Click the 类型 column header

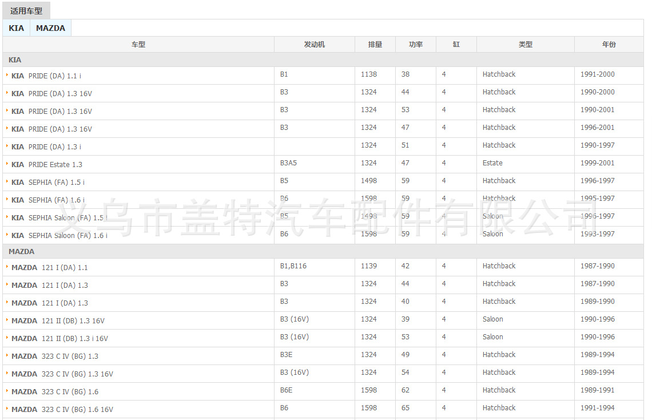pos(526,45)
